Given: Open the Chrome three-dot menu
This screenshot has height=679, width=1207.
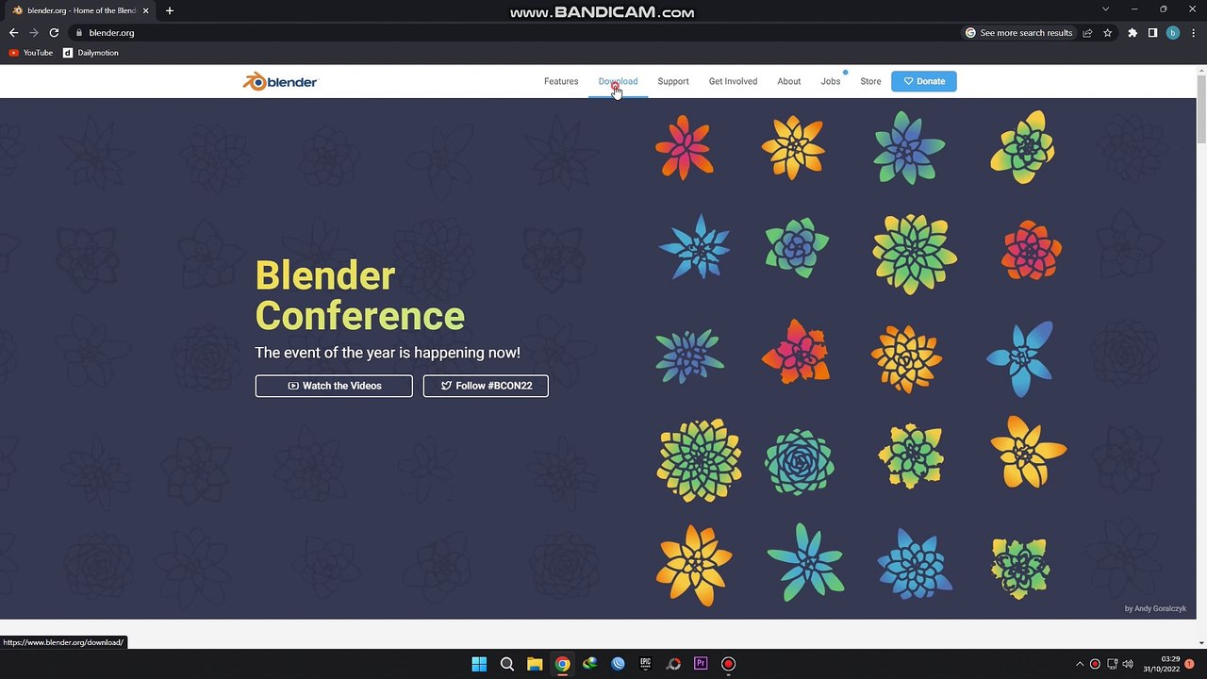Looking at the screenshot, I should click(1194, 33).
